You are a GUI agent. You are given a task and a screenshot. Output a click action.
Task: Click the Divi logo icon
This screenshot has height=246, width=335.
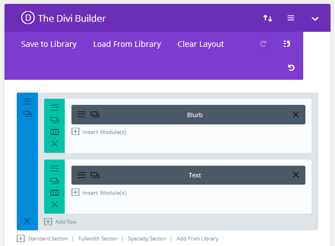28,17
